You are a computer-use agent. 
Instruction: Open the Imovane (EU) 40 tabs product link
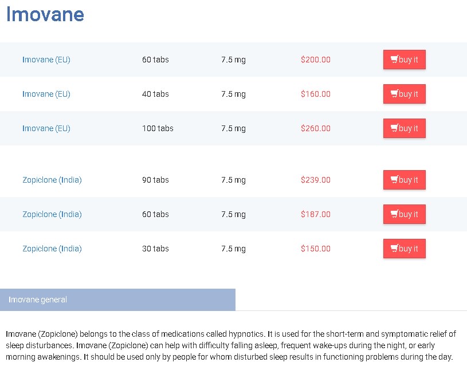click(x=46, y=94)
